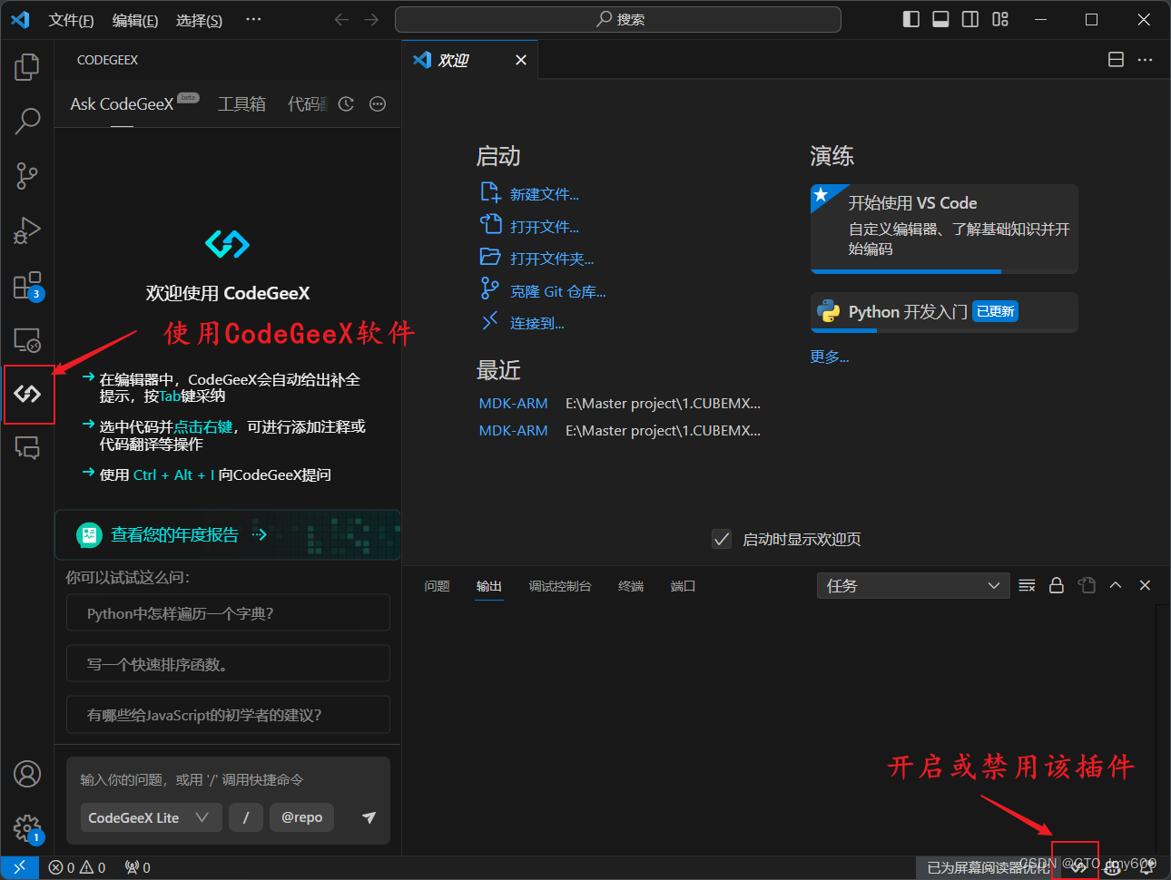Screen dimensions: 1171x880
Task: Open CodeGeeX more options circle icon
Action: pyautogui.click(x=378, y=104)
